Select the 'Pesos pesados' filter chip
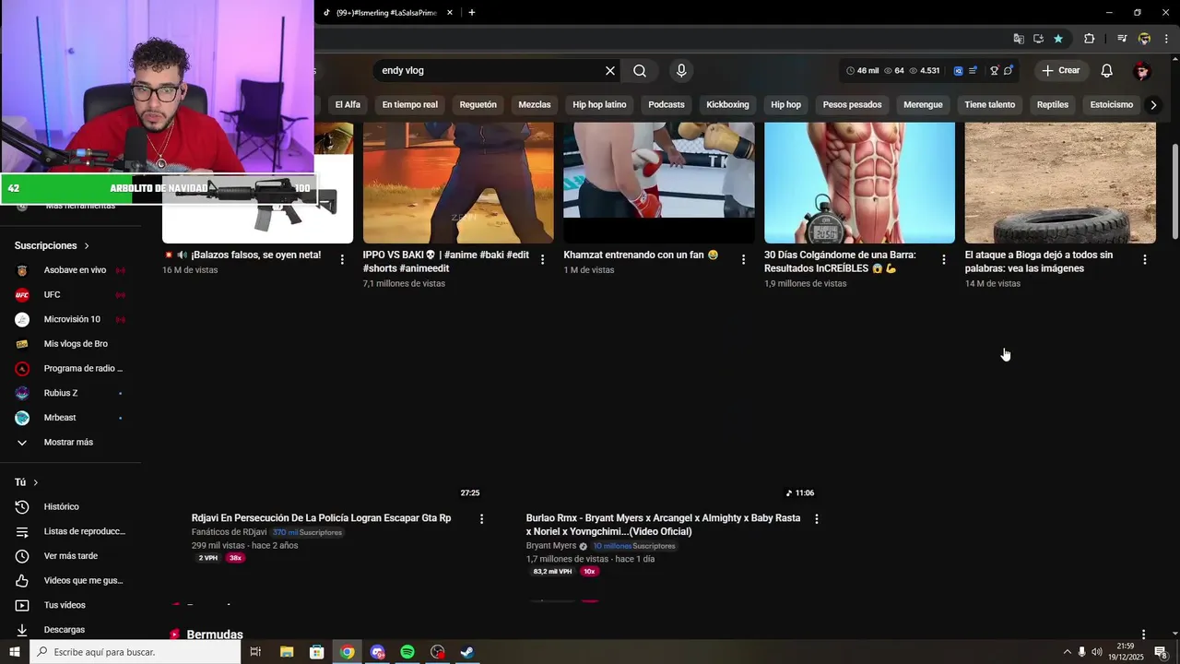Viewport: 1180px width, 664px height. [852, 105]
